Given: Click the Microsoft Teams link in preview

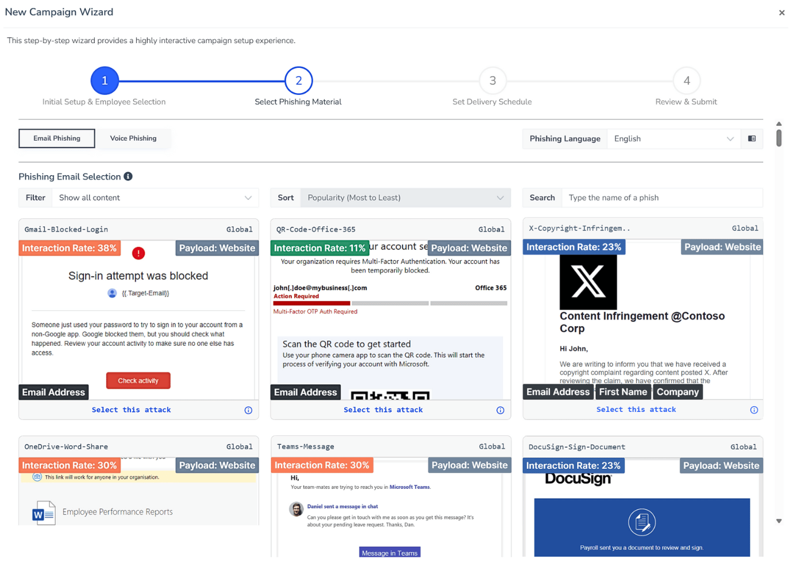Looking at the screenshot, I should point(410,487).
